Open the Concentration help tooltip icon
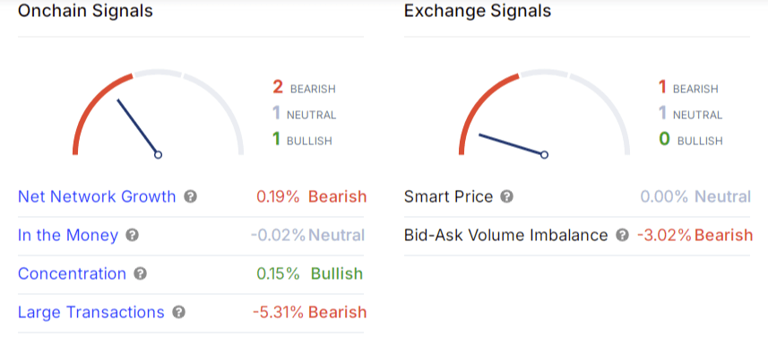Screen dimensions: 768x337 coord(141,274)
